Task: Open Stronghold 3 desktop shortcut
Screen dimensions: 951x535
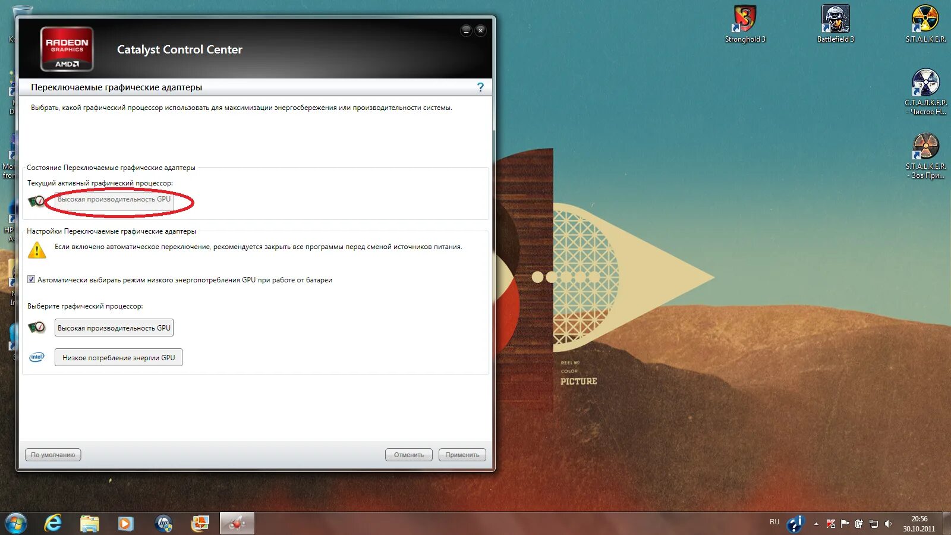Action: coord(745,24)
